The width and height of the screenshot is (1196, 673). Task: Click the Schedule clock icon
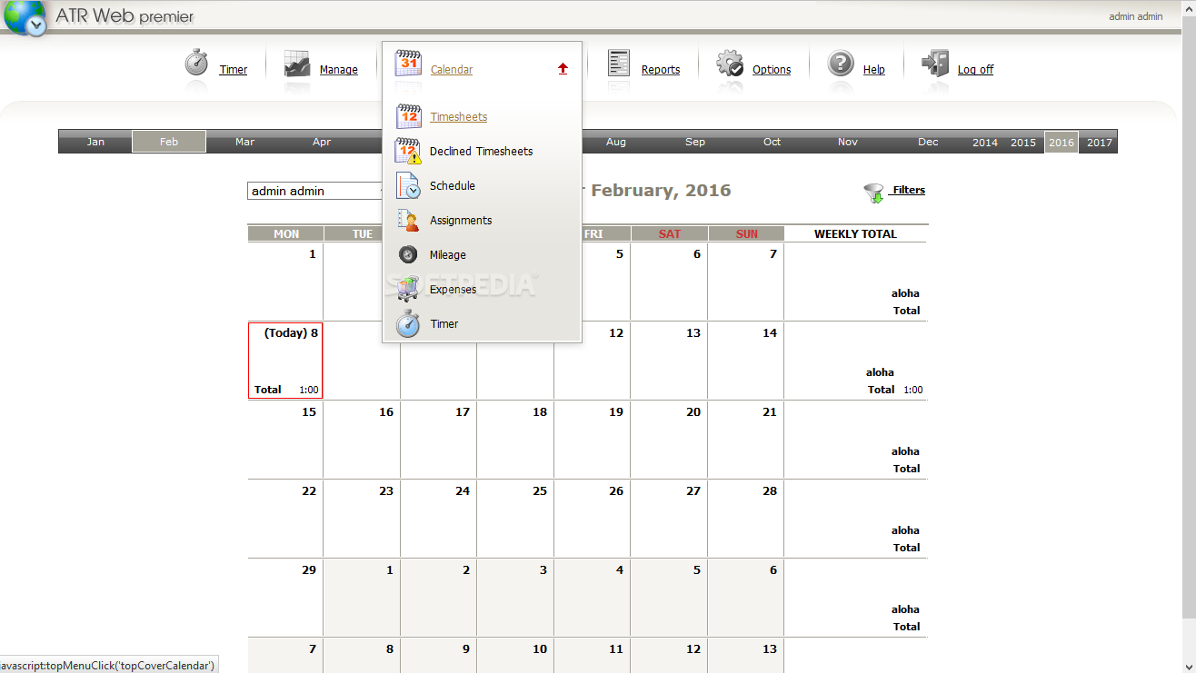(409, 186)
